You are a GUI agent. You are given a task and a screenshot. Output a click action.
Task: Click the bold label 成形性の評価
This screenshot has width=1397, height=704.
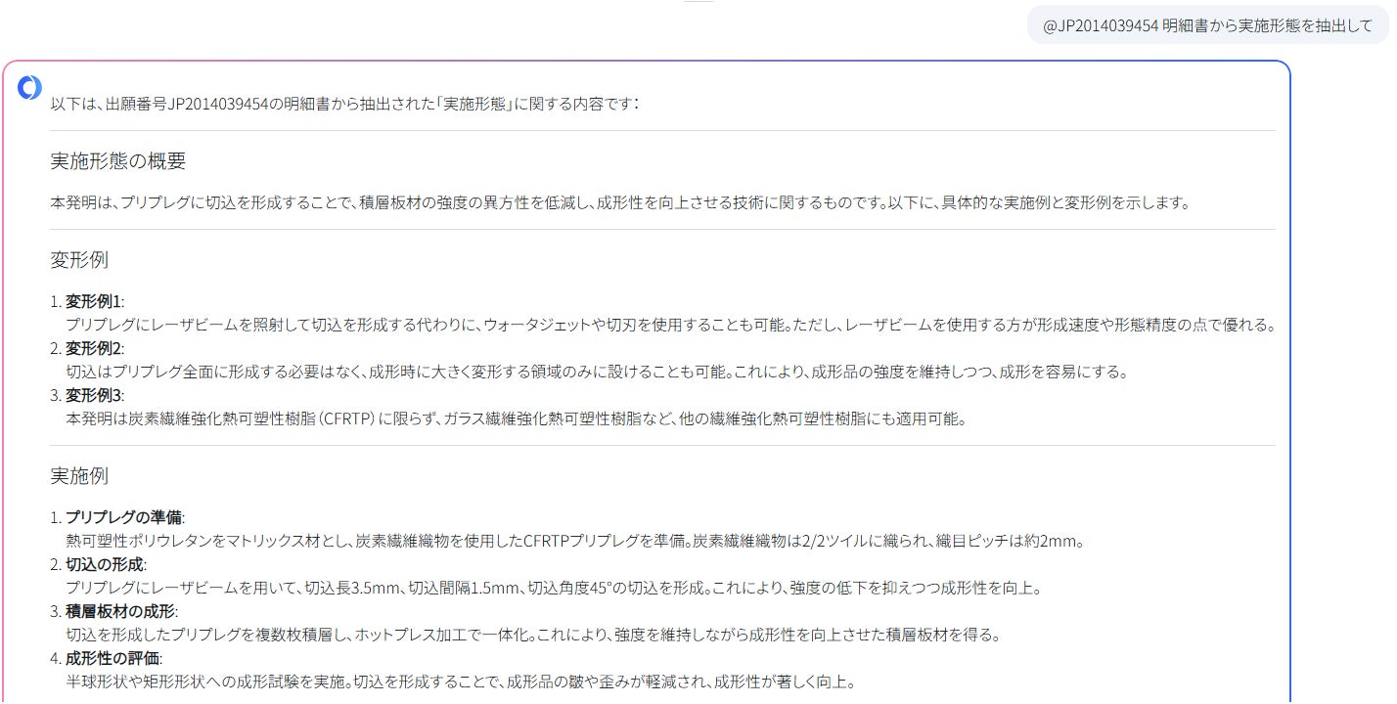[x=113, y=658]
